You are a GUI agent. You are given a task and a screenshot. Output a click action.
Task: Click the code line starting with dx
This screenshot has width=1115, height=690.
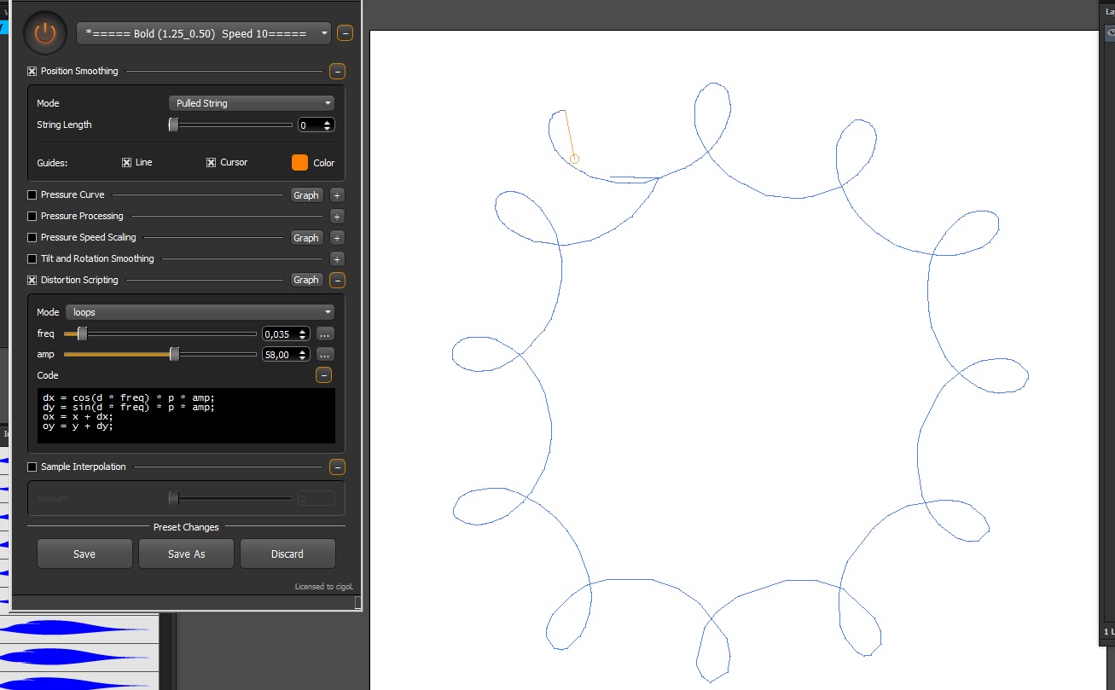(128, 397)
